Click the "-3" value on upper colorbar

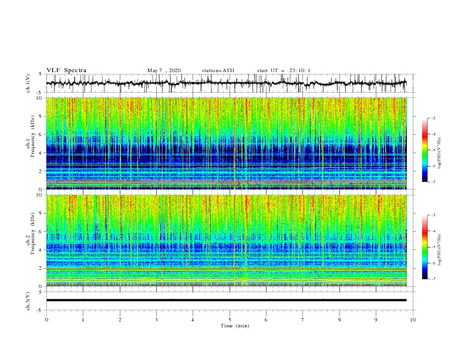(x=433, y=118)
